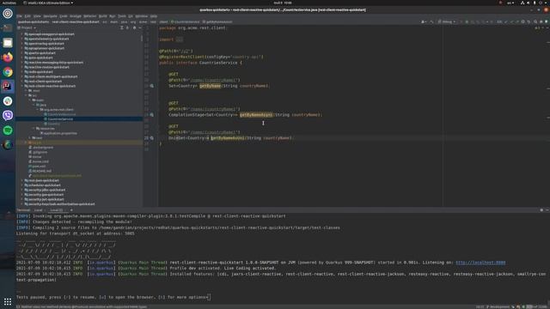The image size is (550, 309).
Task: Click the CountriesService breadcrumb in navigation bar
Action: (x=186, y=21)
